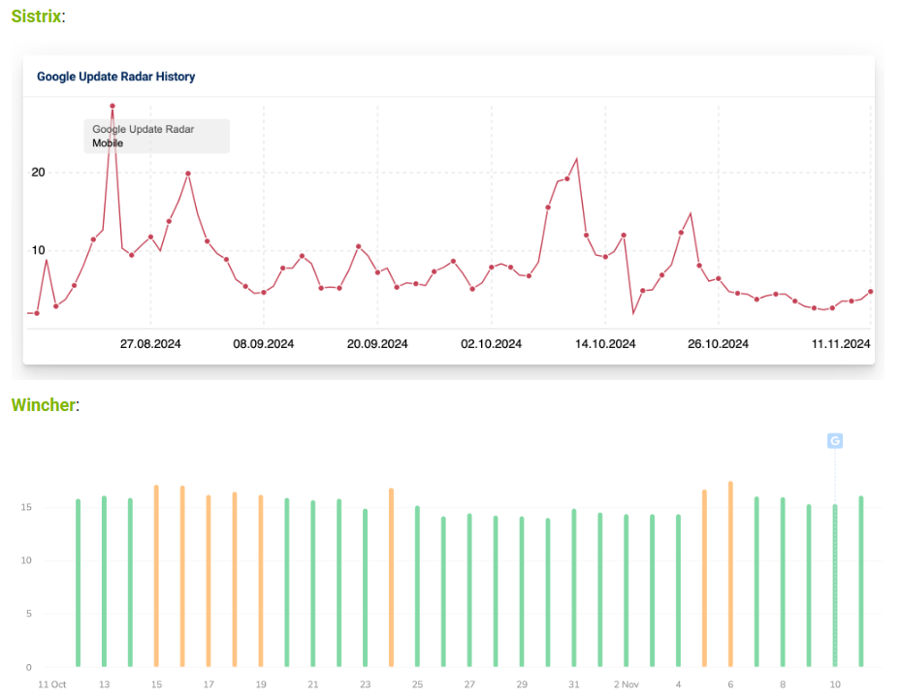Select the green Wincher bar for 4 Nov

tap(679, 591)
